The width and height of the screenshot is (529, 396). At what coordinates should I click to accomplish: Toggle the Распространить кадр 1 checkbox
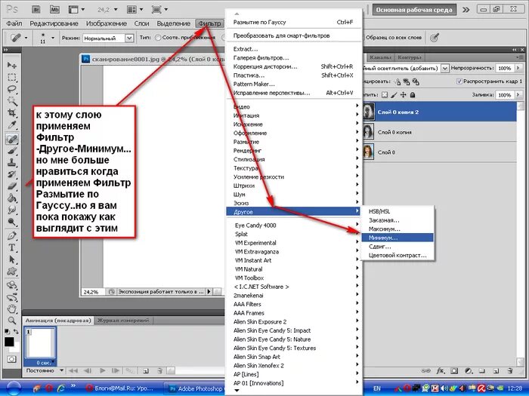(x=459, y=81)
